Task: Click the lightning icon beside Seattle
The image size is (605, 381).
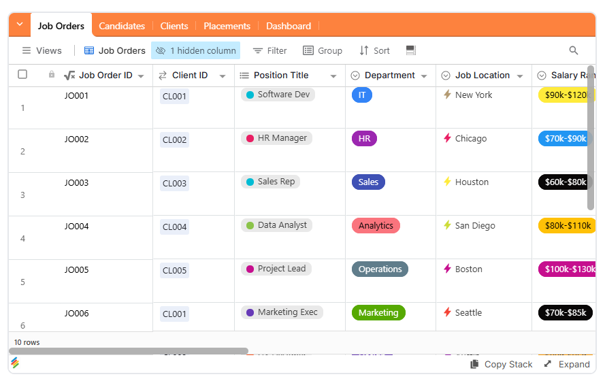Action: 447,312
